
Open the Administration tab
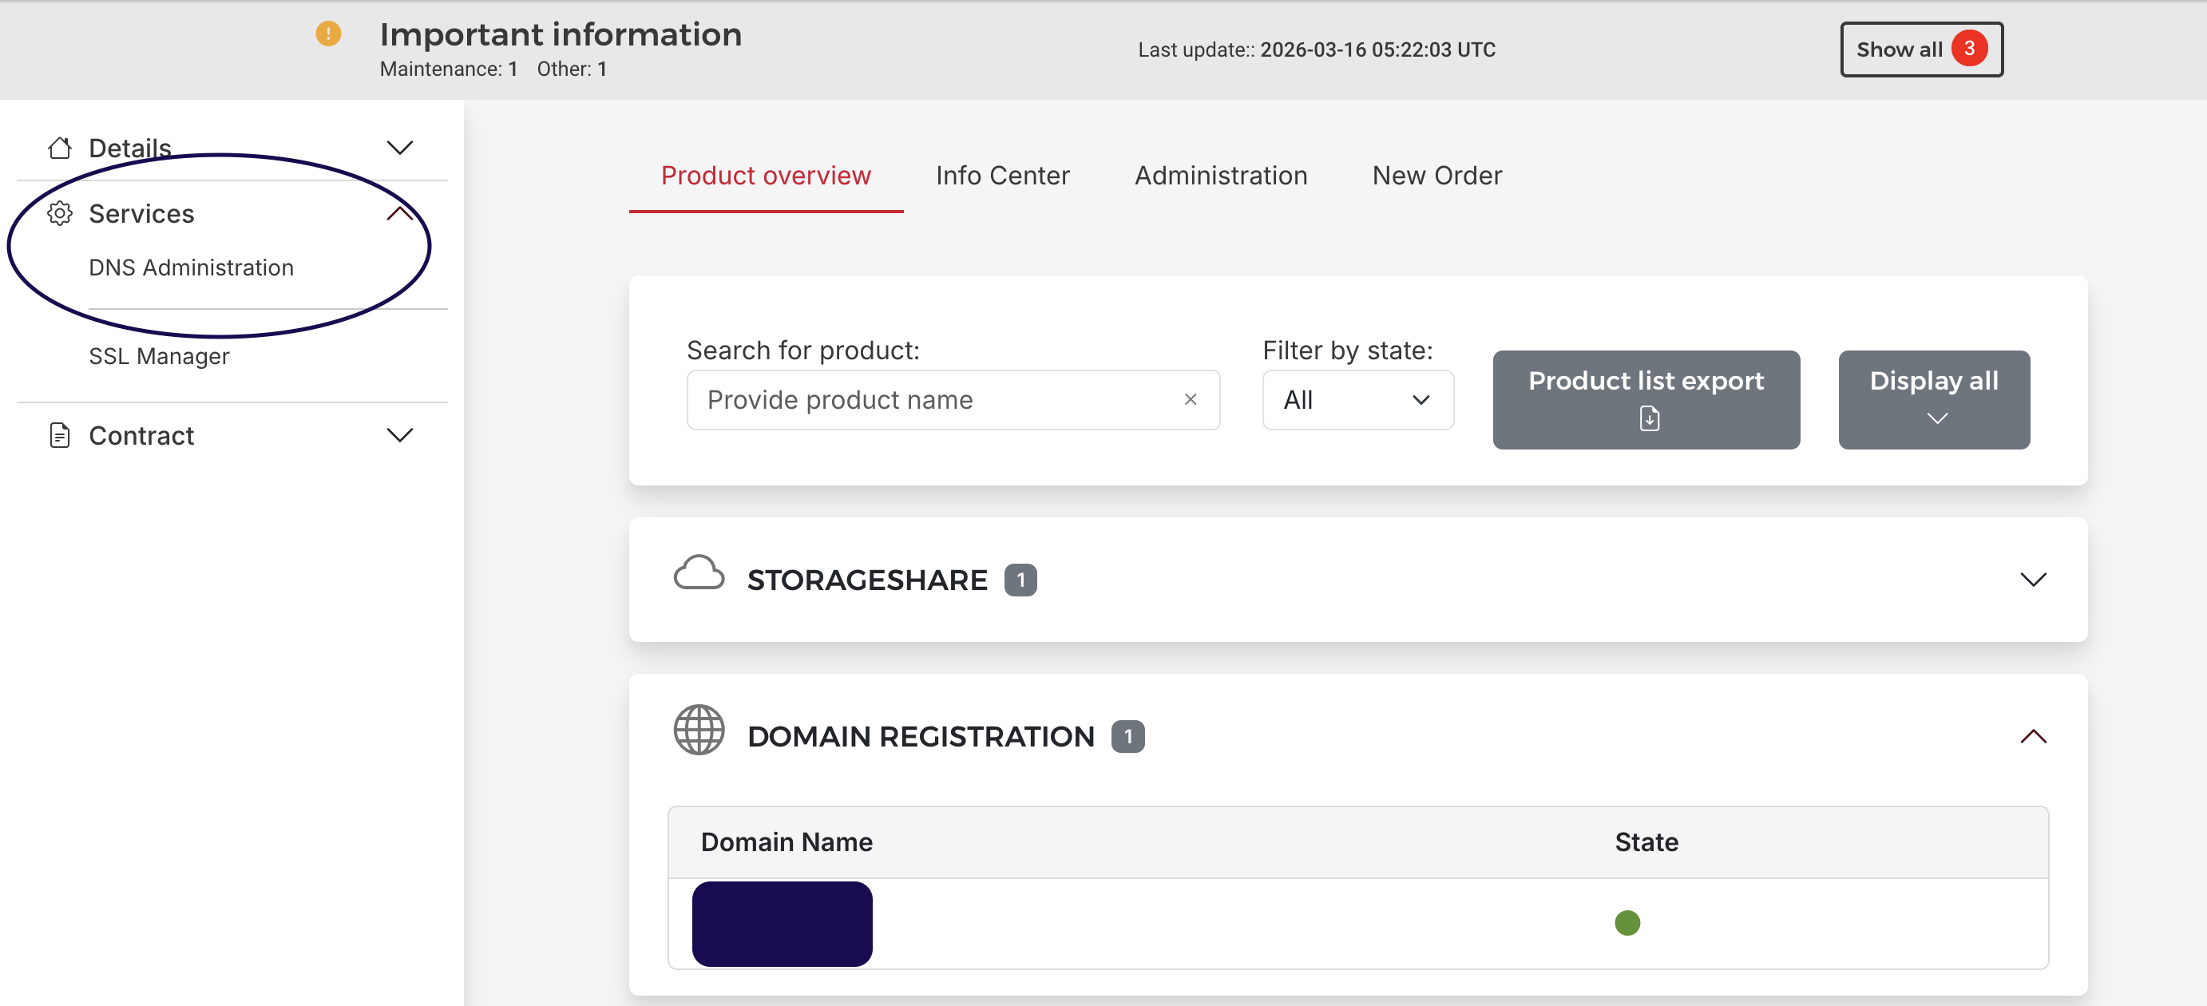[x=1221, y=176]
